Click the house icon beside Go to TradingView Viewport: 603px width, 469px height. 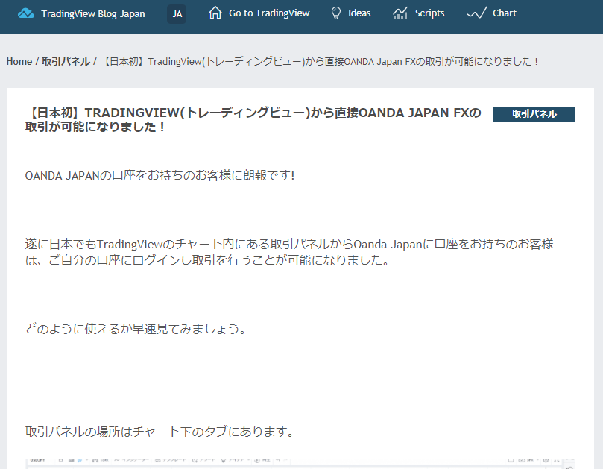click(215, 13)
